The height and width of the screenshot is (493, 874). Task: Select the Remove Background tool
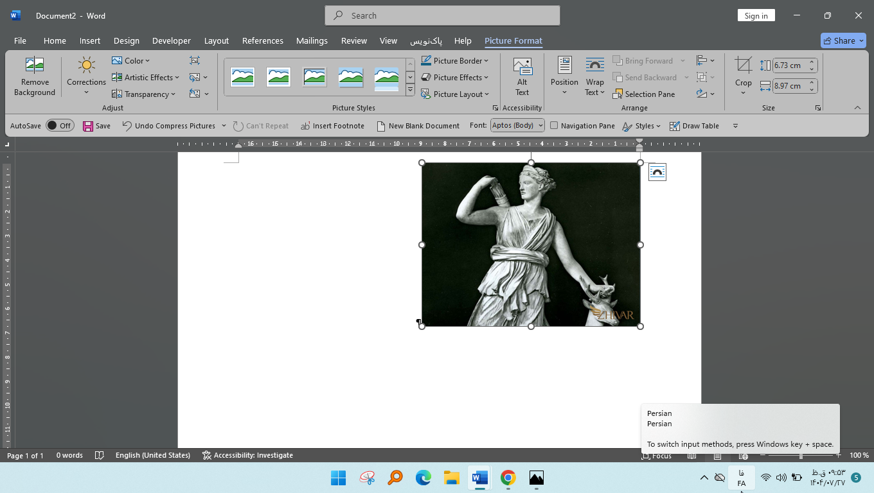pyautogui.click(x=35, y=76)
